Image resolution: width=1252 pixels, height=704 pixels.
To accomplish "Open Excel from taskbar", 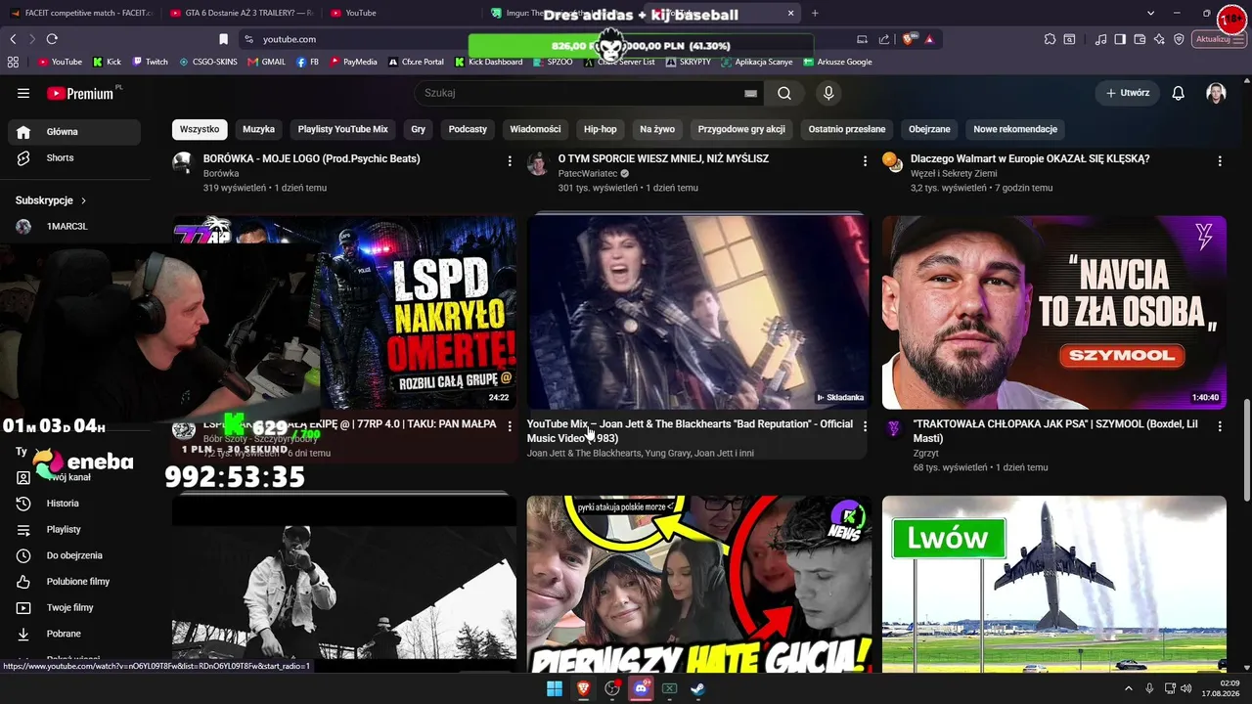I will pos(670,688).
